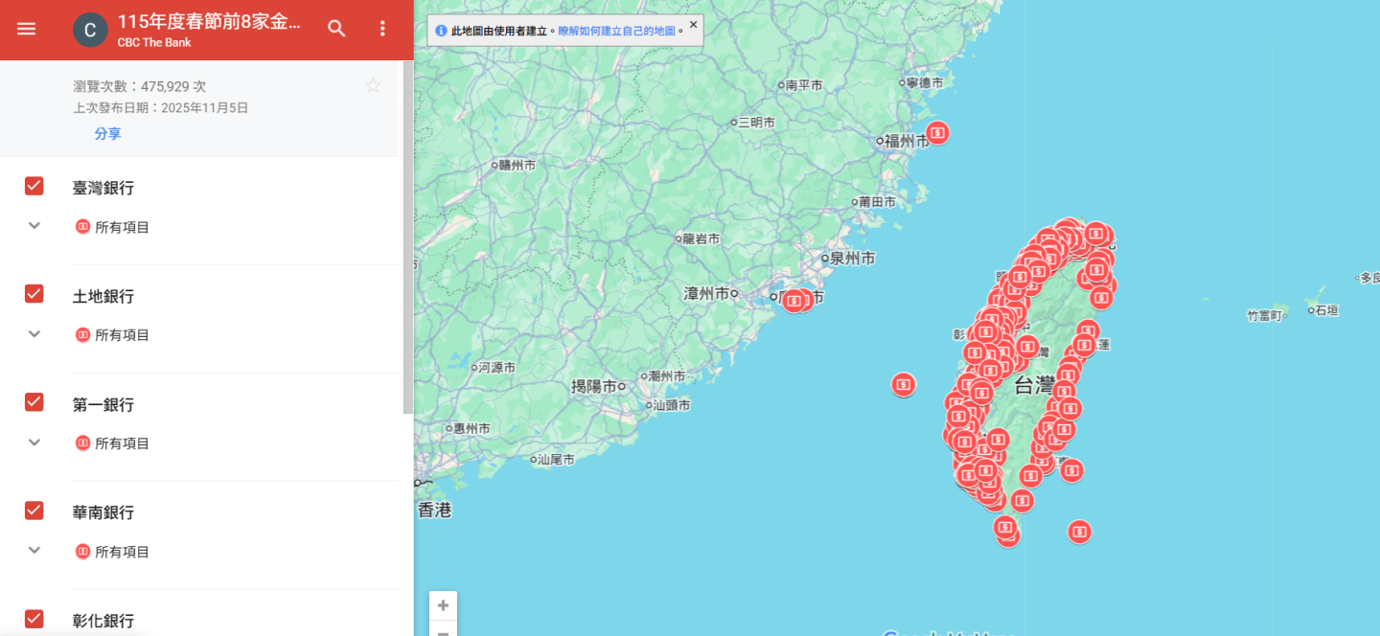Collapse the 第一銀行 layer chevron

pyautogui.click(x=34, y=442)
